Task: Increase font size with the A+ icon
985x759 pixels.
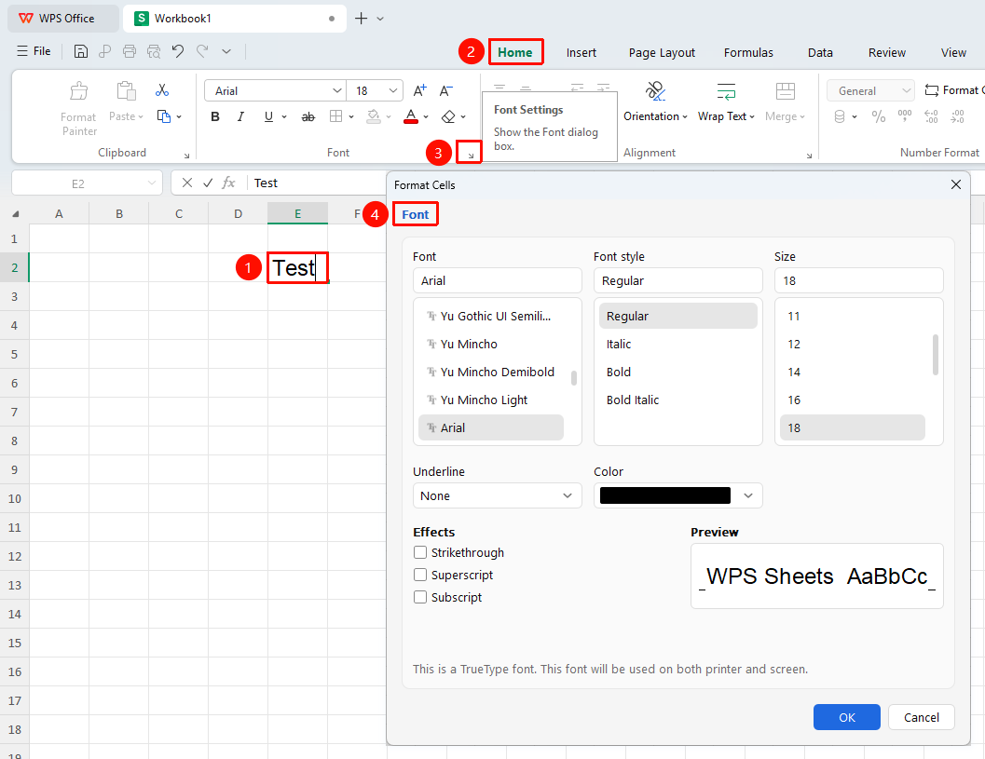Action: (419, 90)
